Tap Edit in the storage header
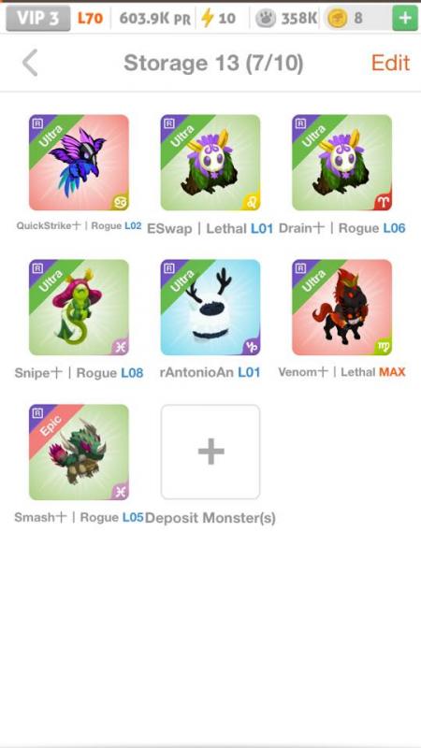 coord(390,63)
